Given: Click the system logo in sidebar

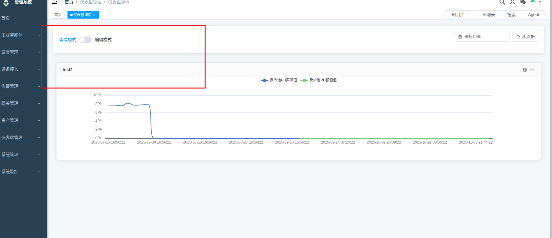Looking at the screenshot, I should click(6, 3).
